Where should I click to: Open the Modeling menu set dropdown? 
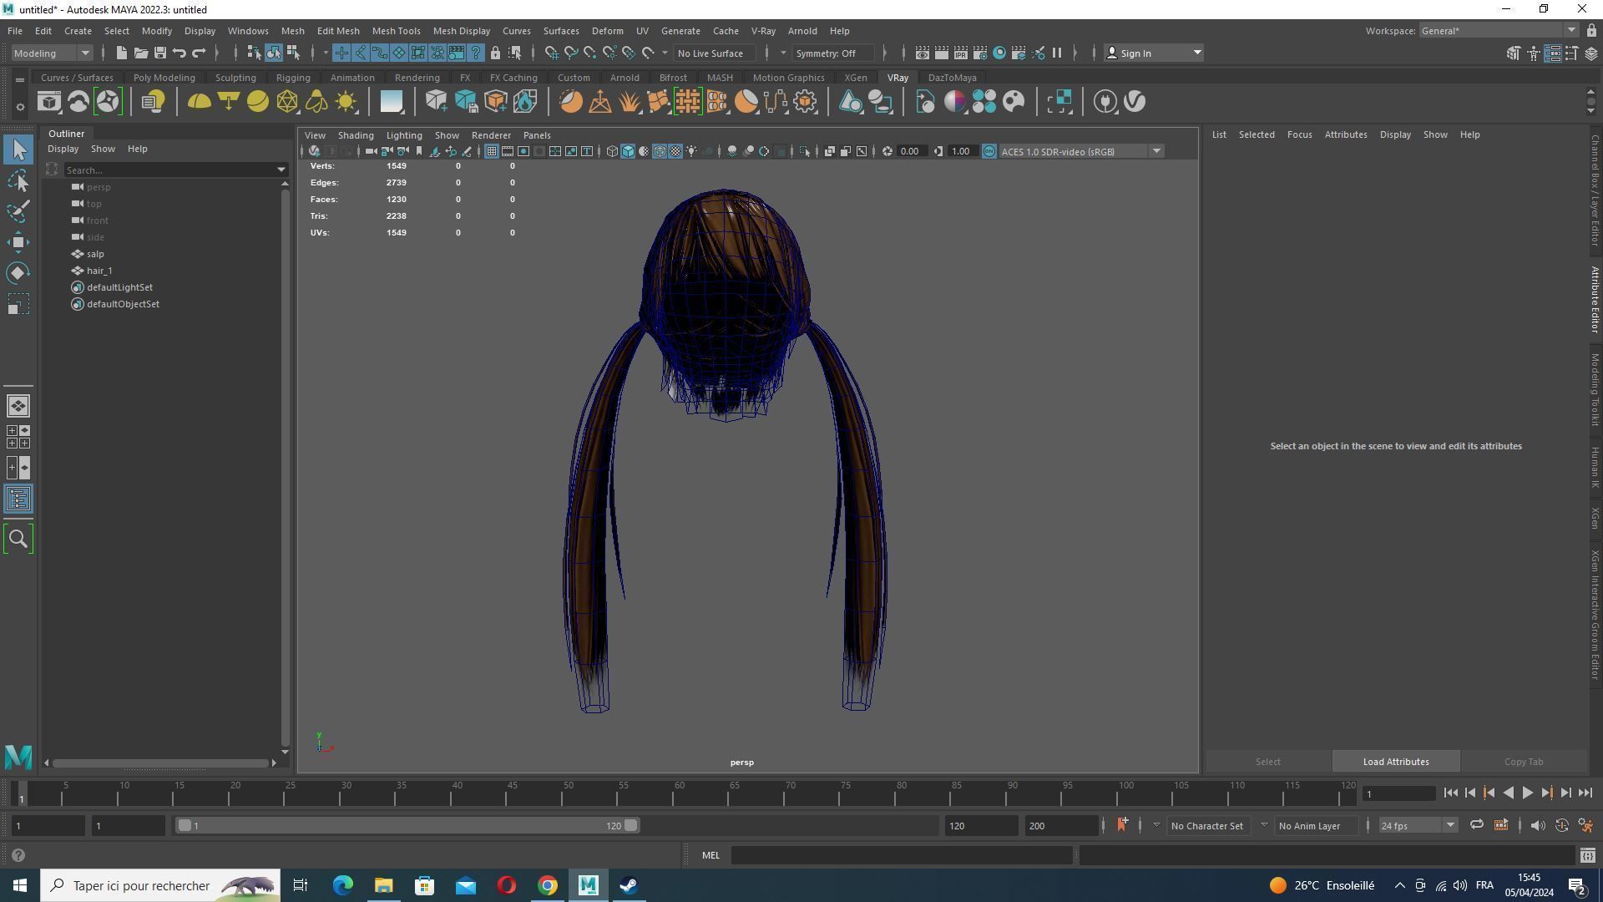coord(52,53)
